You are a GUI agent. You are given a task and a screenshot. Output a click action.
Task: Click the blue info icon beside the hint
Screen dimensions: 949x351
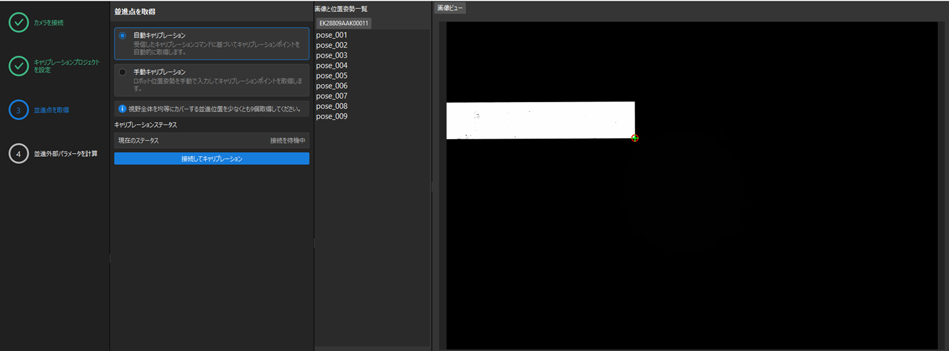point(122,109)
